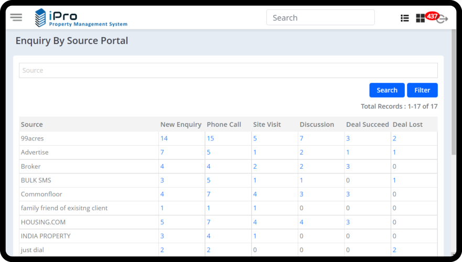Open BULK SMS Phone Call count 5
Image resolution: width=462 pixels, height=262 pixels.
click(209, 180)
